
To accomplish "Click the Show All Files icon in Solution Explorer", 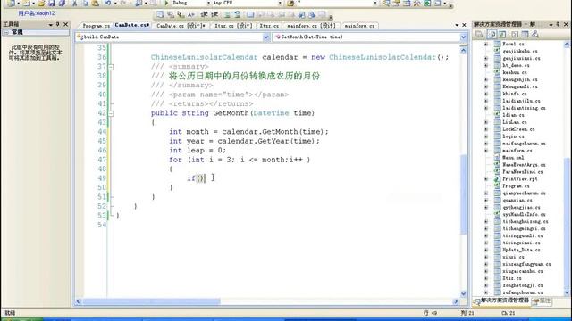I will click(492, 35).
